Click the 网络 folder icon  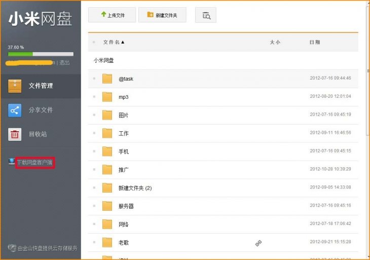107,224
